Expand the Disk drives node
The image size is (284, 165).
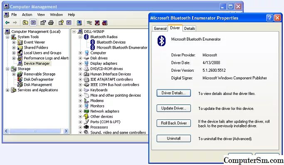80,58
